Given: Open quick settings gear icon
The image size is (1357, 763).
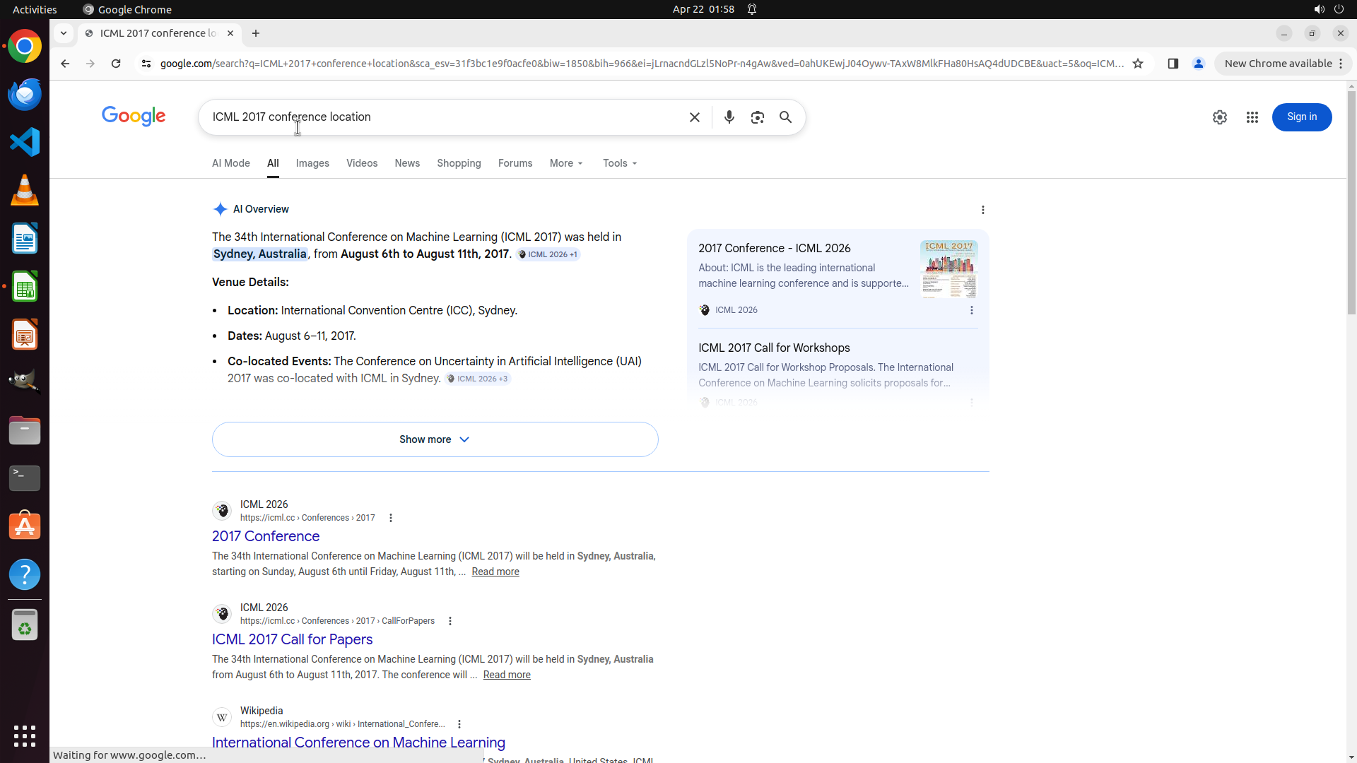Looking at the screenshot, I should pyautogui.click(x=1219, y=117).
